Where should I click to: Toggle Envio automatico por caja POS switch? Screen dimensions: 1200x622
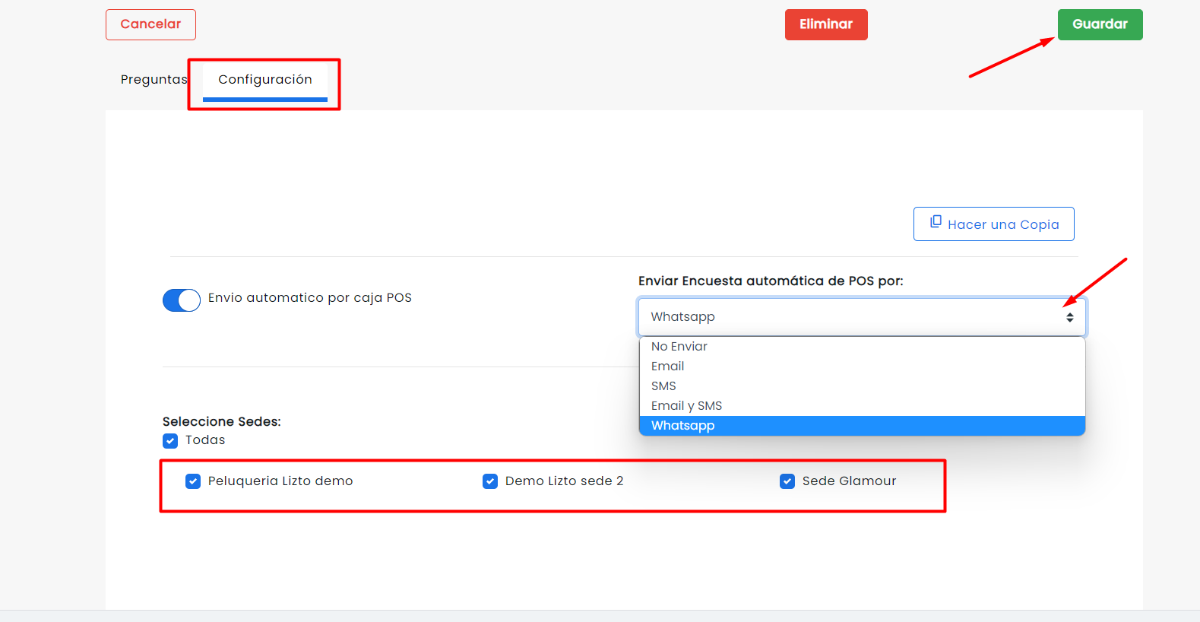(x=182, y=300)
